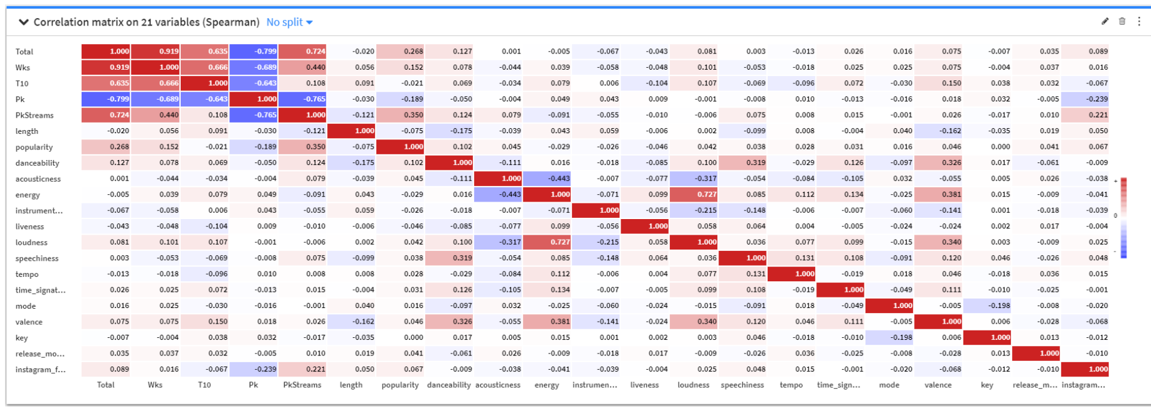This screenshot has height=407, width=1151.
Task: Select the Pk row label
Action: [20, 100]
